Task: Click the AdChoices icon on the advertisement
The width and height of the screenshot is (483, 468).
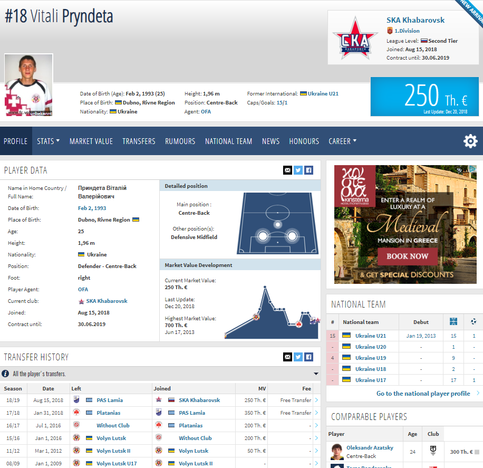Action: pyautogui.click(x=472, y=168)
